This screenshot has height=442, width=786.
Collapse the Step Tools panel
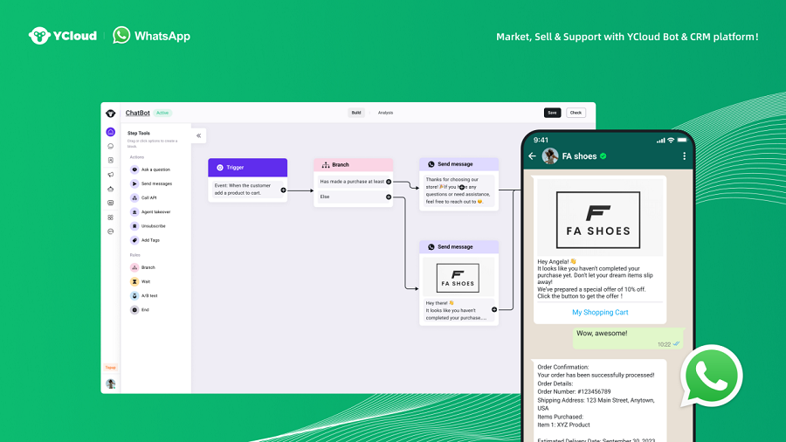198,135
